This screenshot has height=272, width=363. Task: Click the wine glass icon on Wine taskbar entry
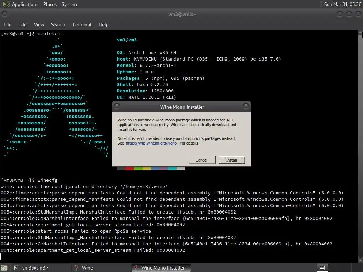[76, 268]
